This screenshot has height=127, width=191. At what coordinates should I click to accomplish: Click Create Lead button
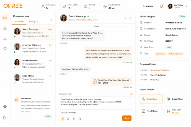pyautogui.click(x=151, y=99)
